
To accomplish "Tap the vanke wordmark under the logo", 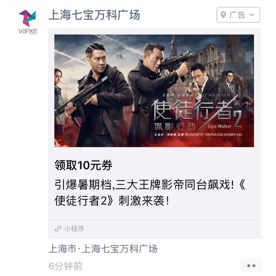I will tap(28, 31).
